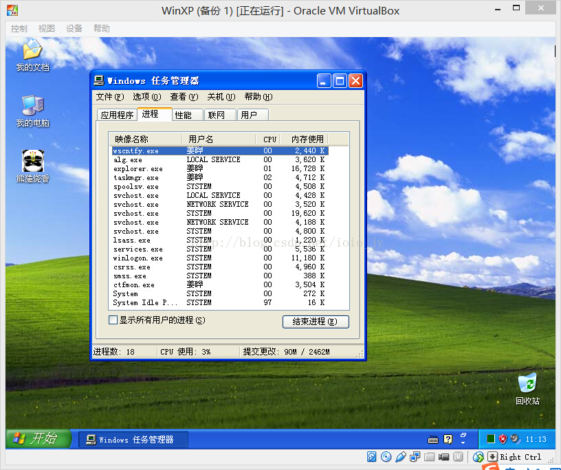Click VirtualBox optical disc indicator

point(386,457)
